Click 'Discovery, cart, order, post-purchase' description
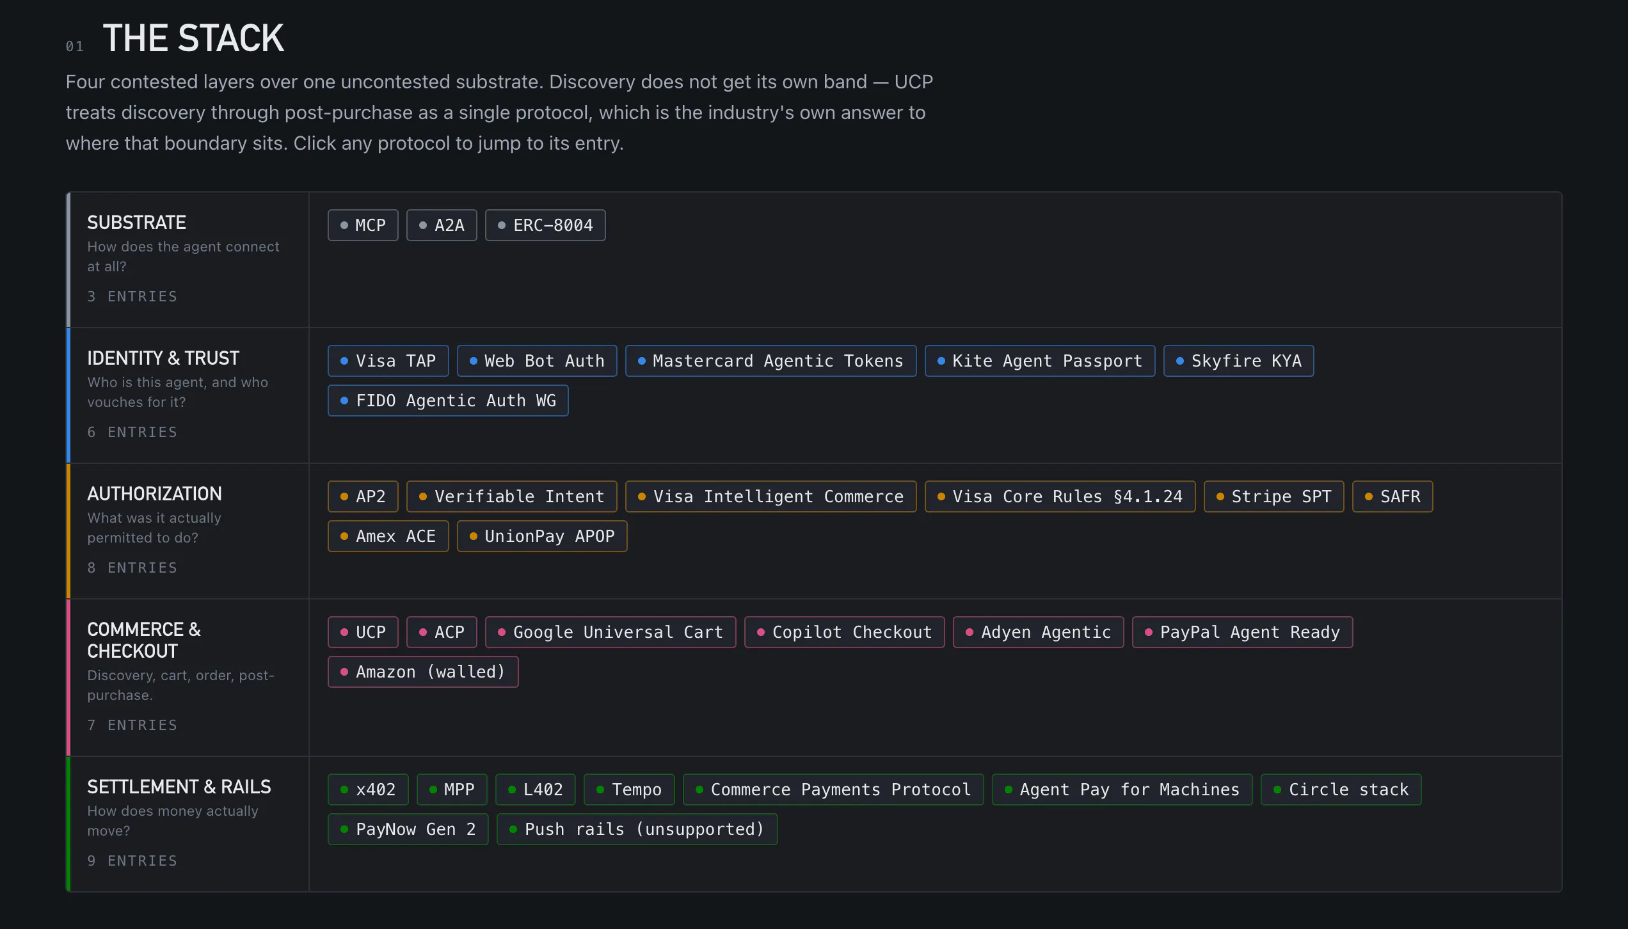The width and height of the screenshot is (1628, 929). click(x=180, y=685)
